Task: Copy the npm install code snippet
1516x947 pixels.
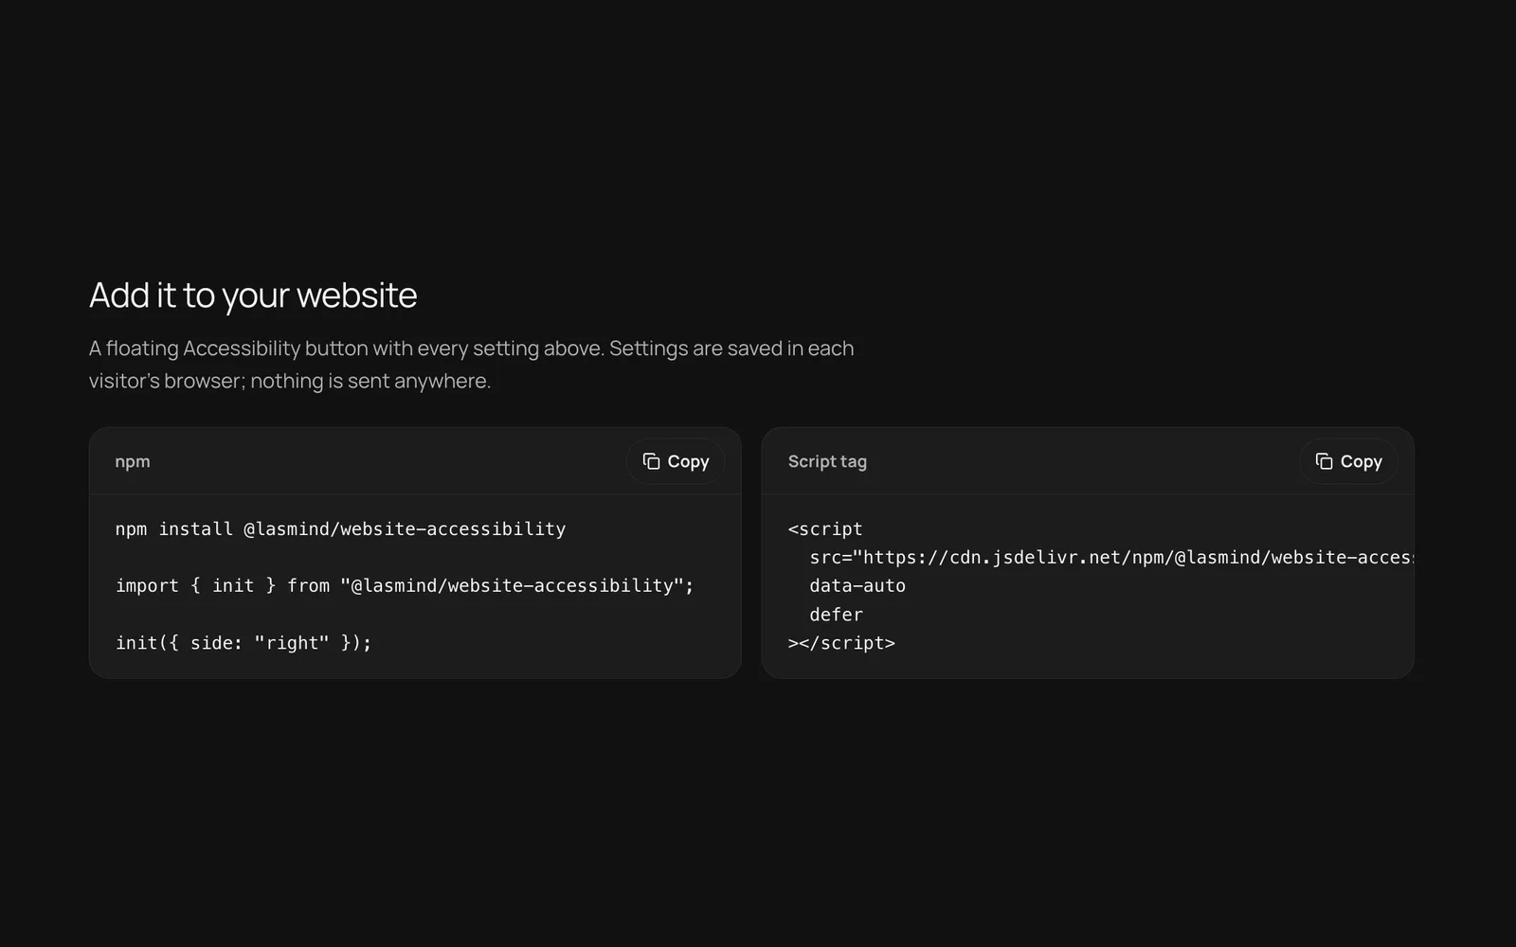Action: [x=676, y=461]
